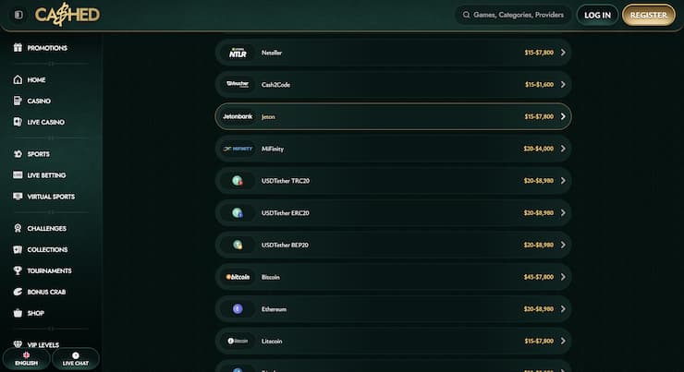Expand the Litecoin row chevron

563,341
